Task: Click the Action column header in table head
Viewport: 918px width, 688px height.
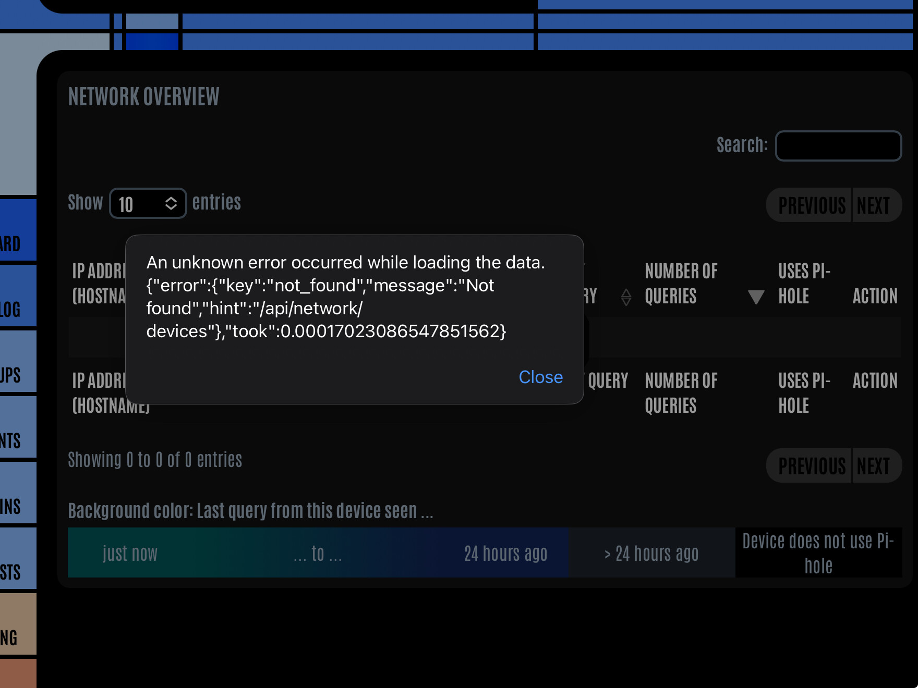Action: pos(875,296)
